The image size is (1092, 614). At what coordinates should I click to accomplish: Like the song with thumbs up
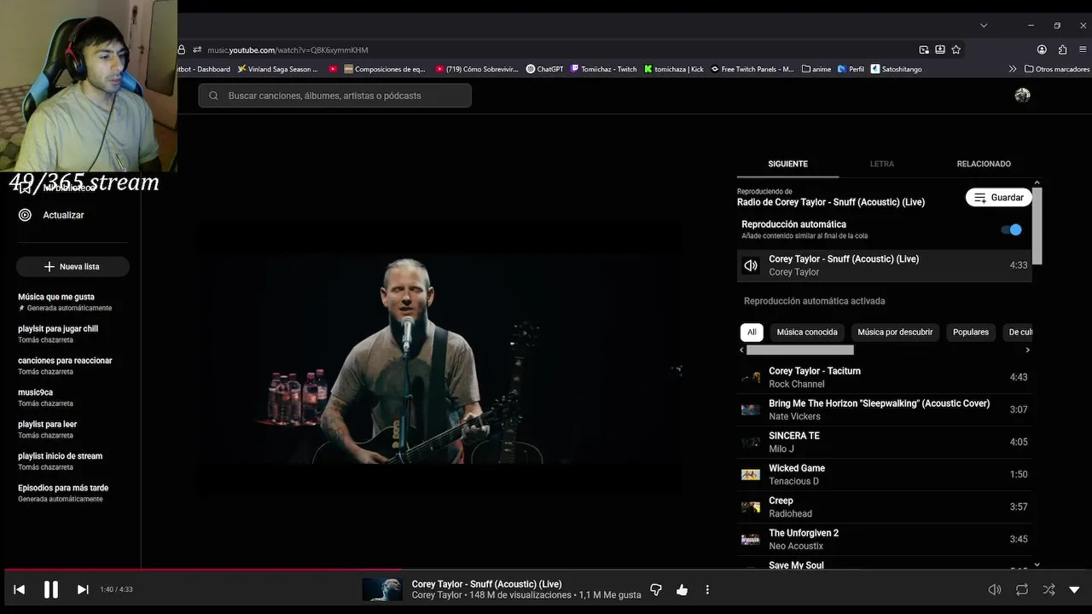pyautogui.click(x=682, y=589)
